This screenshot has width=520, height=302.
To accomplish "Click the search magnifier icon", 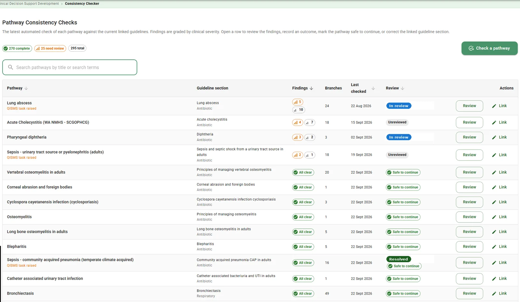I will click(10, 67).
